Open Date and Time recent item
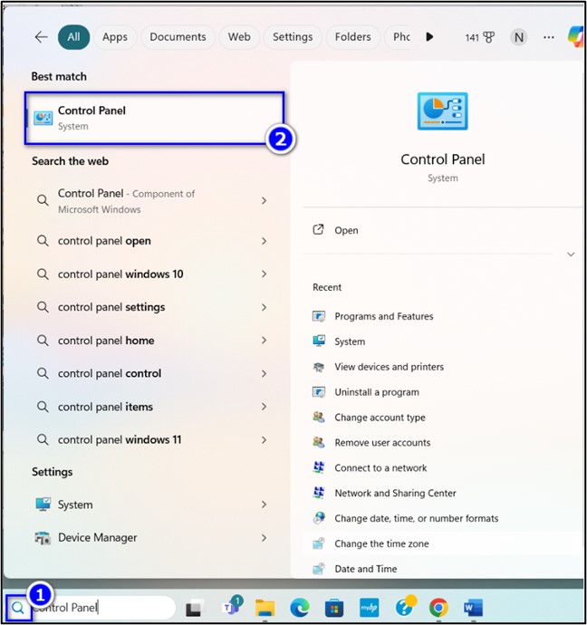 pos(355,569)
